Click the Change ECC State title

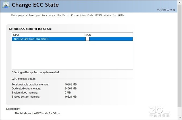(35, 5)
